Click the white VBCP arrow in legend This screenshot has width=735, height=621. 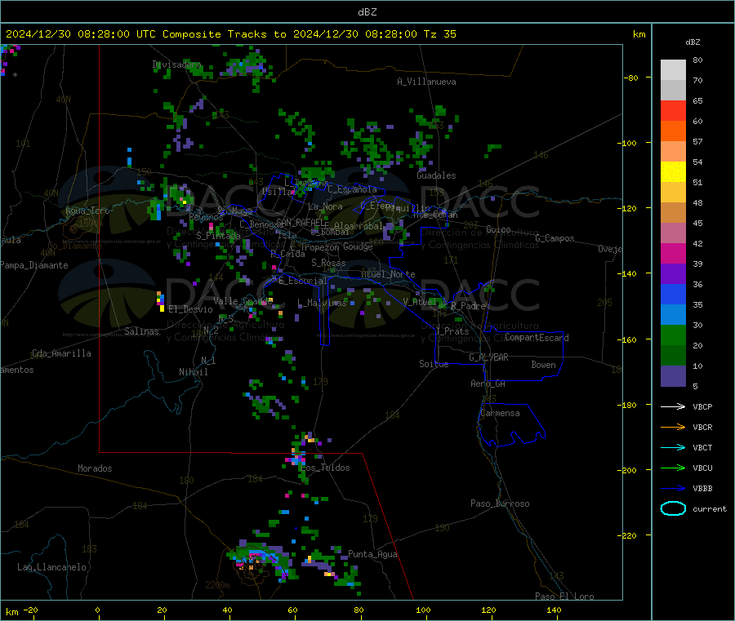pos(673,406)
